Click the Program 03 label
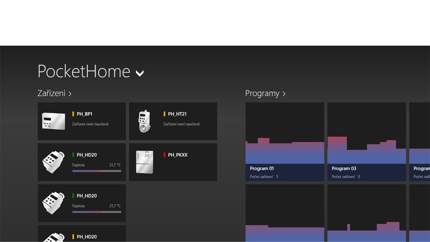 coord(344,169)
